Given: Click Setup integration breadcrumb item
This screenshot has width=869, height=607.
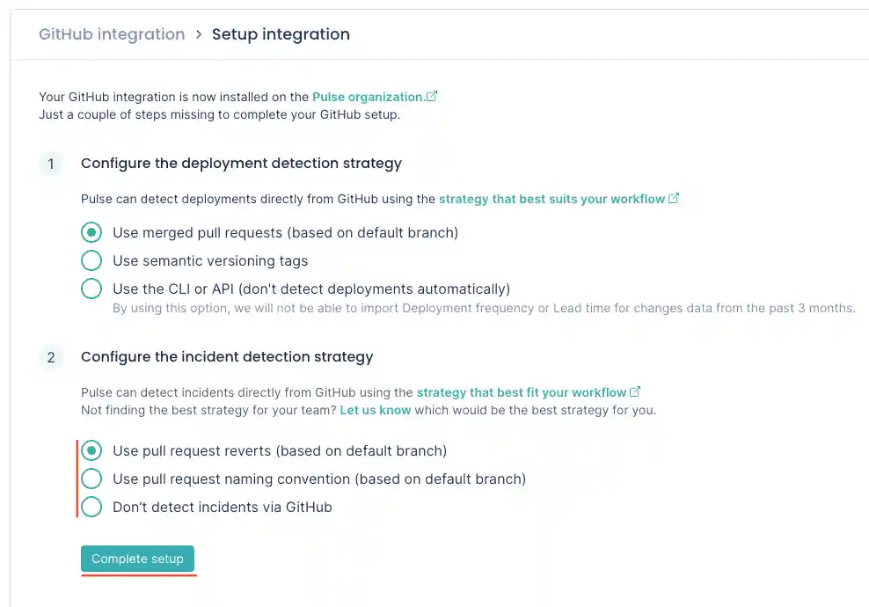Looking at the screenshot, I should (x=281, y=33).
